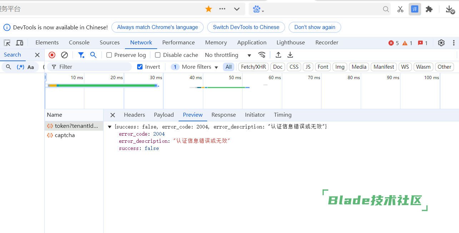Image resolution: width=459 pixels, height=233 pixels.
Task: Toggle the network filter funnel icon
Action: click(x=81, y=55)
